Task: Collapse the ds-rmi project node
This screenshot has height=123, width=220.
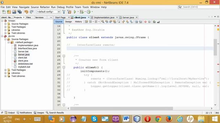Action: point(2,36)
